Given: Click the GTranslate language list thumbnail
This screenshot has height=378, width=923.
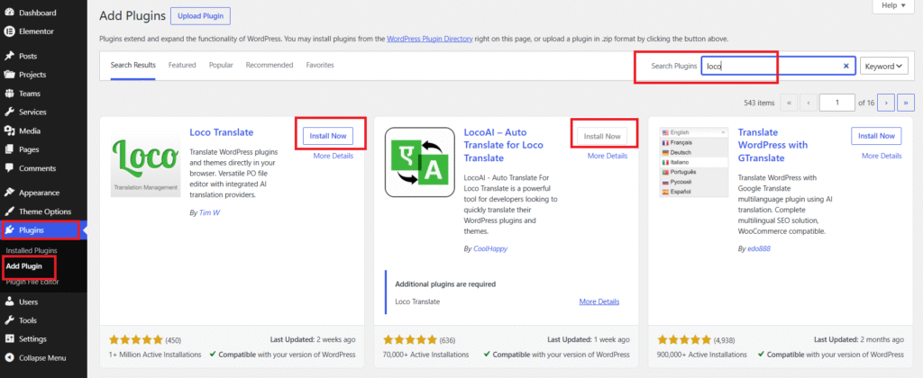Looking at the screenshot, I should [x=693, y=162].
